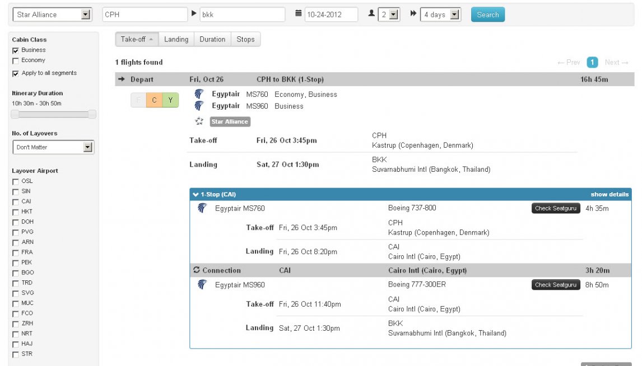
Task: Collapse the 1-Stop (CAI) section chevron
Action: point(196,194)
